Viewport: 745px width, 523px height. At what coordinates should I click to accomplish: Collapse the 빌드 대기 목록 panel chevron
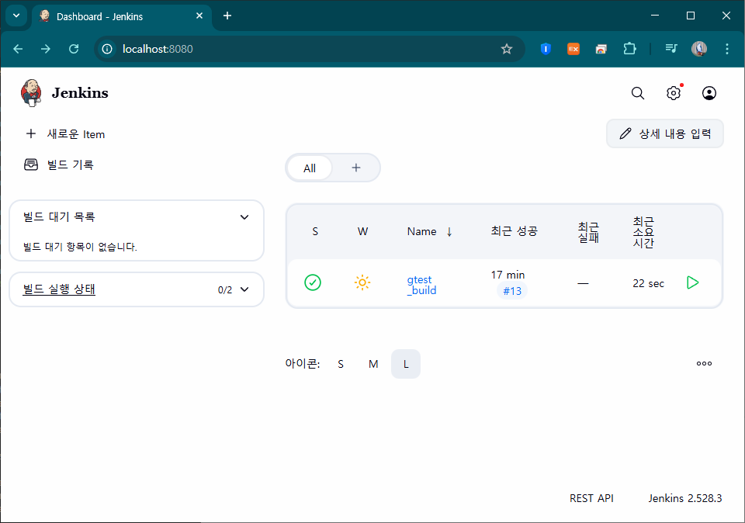[x=244, y=217]
